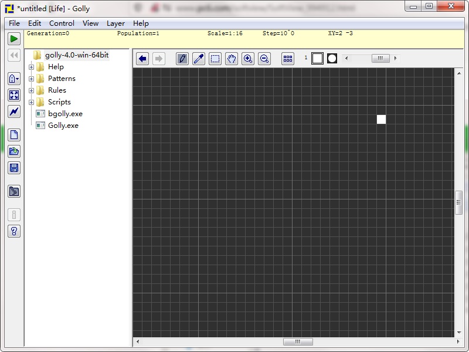Open the Layer menu
Viewport: 469px width, 352px height.
tap(115, 23)
